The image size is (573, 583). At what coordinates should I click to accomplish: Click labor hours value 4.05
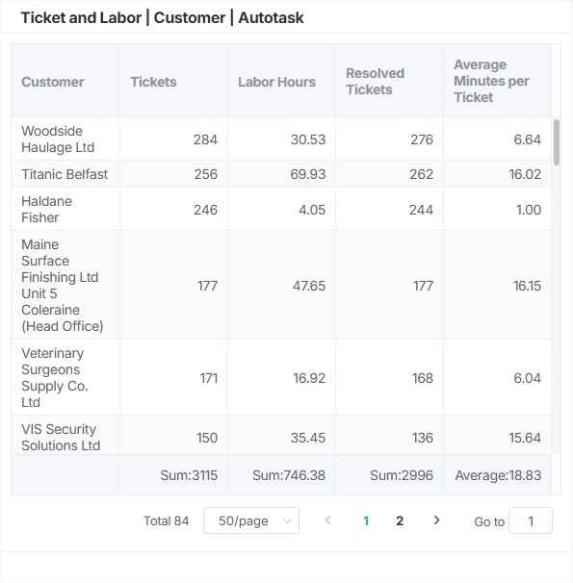click(312, 210)
